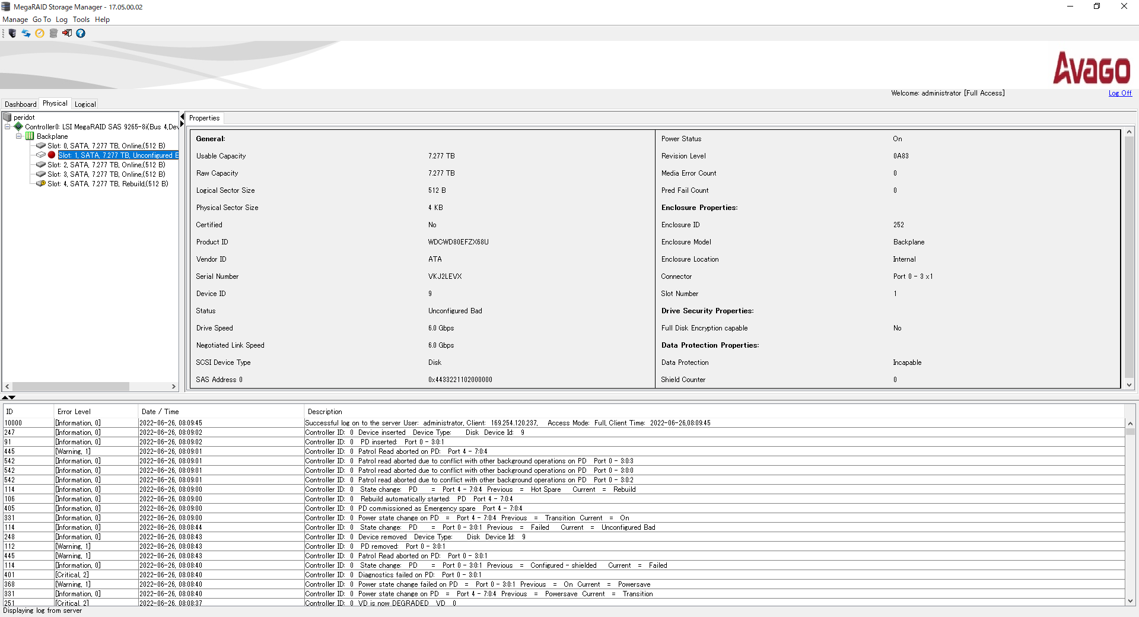Click the Slot 4 rebuilding drive icon
The width and height of the screenshot is (1139, 617).
point(41,183)
